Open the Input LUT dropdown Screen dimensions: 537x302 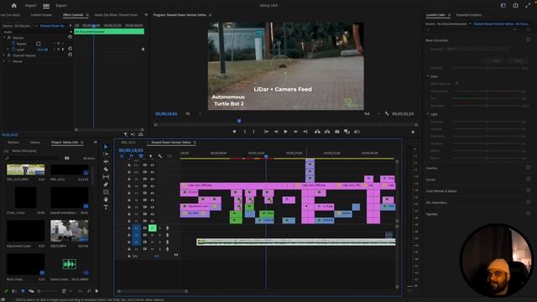coord(477,49)
